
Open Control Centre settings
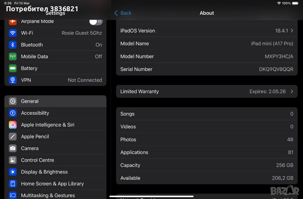click(55, 160)
